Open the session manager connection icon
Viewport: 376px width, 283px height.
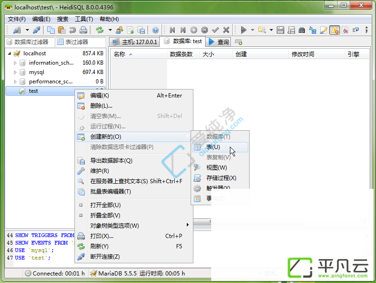tap(17, 30)
